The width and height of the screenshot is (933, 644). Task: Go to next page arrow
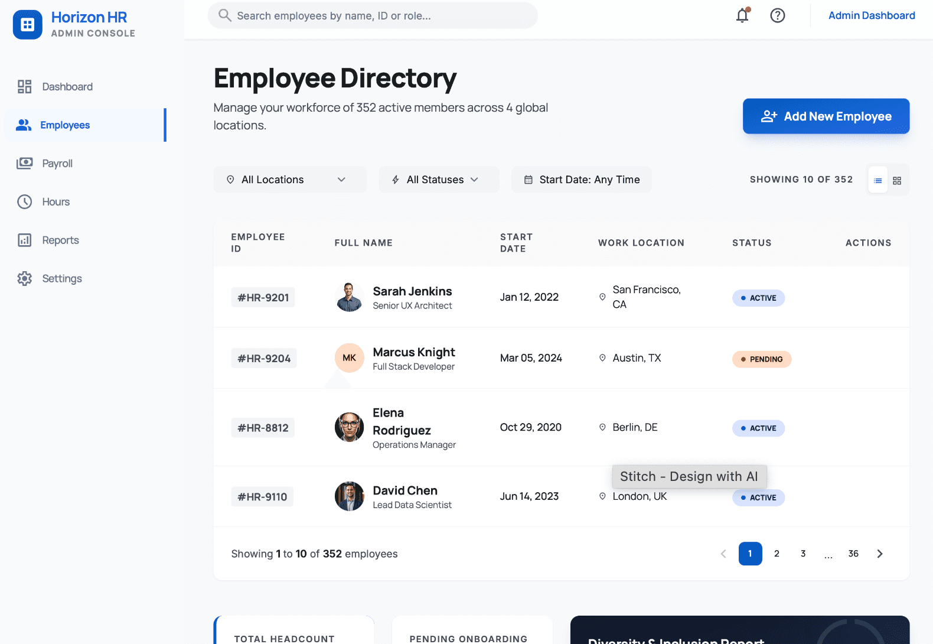pos(880,554)
